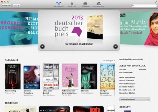This screenshot has width=158, height=112.
Task: Open the Top-Autoren tab
Action: tap(98, 5)
